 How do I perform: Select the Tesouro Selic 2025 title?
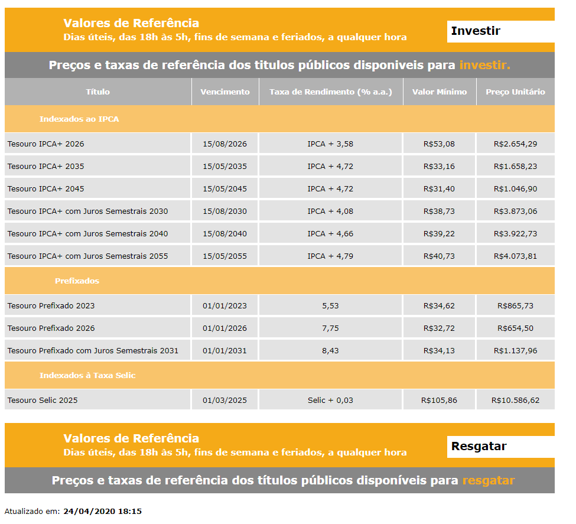click(43, 401)
